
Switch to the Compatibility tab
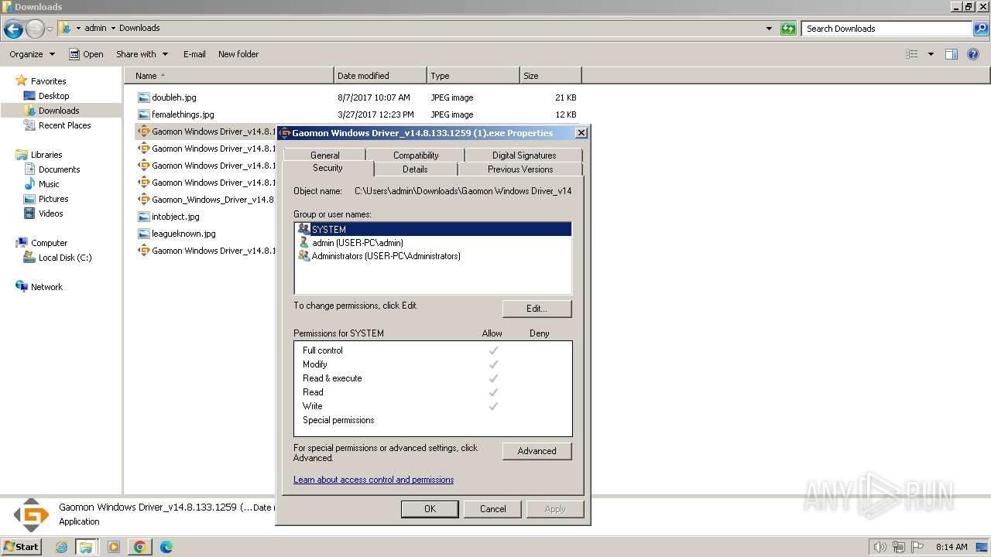tap(416, 155)
